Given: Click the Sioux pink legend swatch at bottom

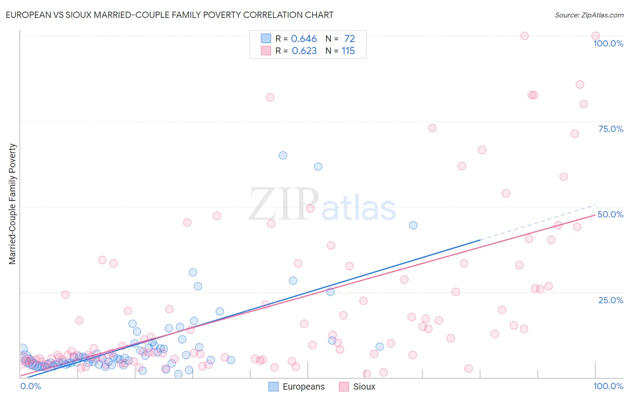Looking at the screenshot, I should tap(344, 386).
